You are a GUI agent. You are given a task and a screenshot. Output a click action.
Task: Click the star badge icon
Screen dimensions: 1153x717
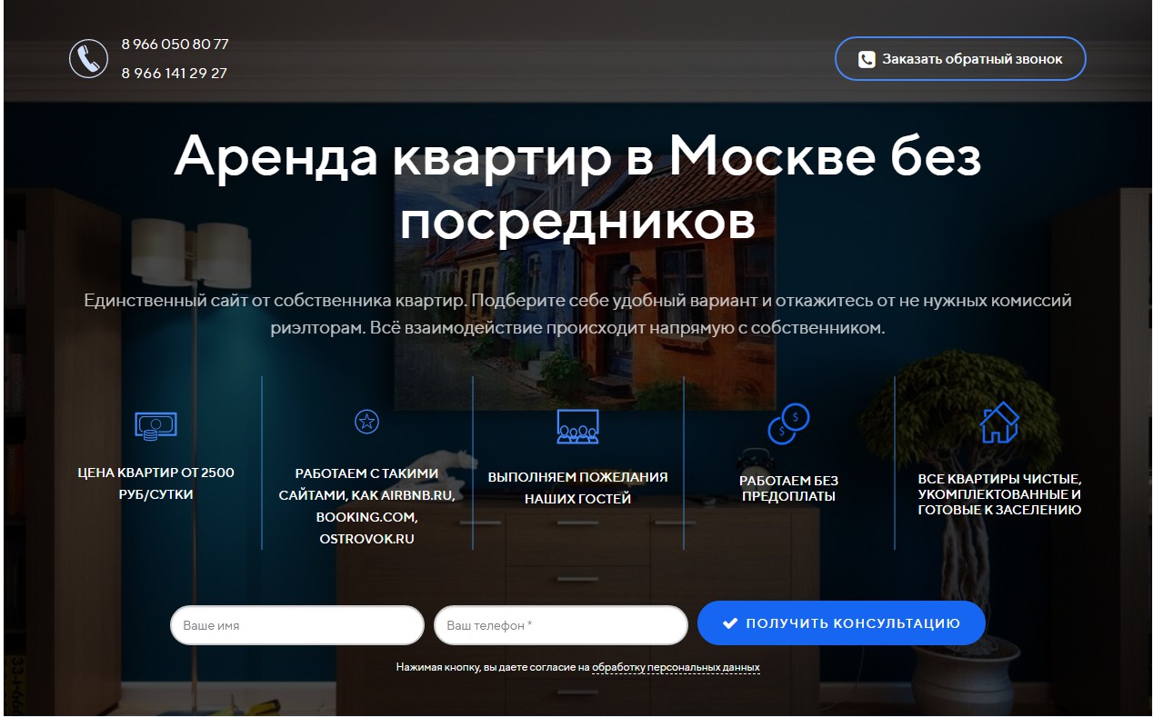pos(366,422)
